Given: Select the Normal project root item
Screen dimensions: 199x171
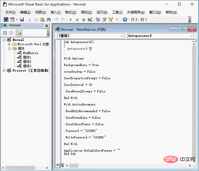Looking at the screenshot, I should point(18,40).
